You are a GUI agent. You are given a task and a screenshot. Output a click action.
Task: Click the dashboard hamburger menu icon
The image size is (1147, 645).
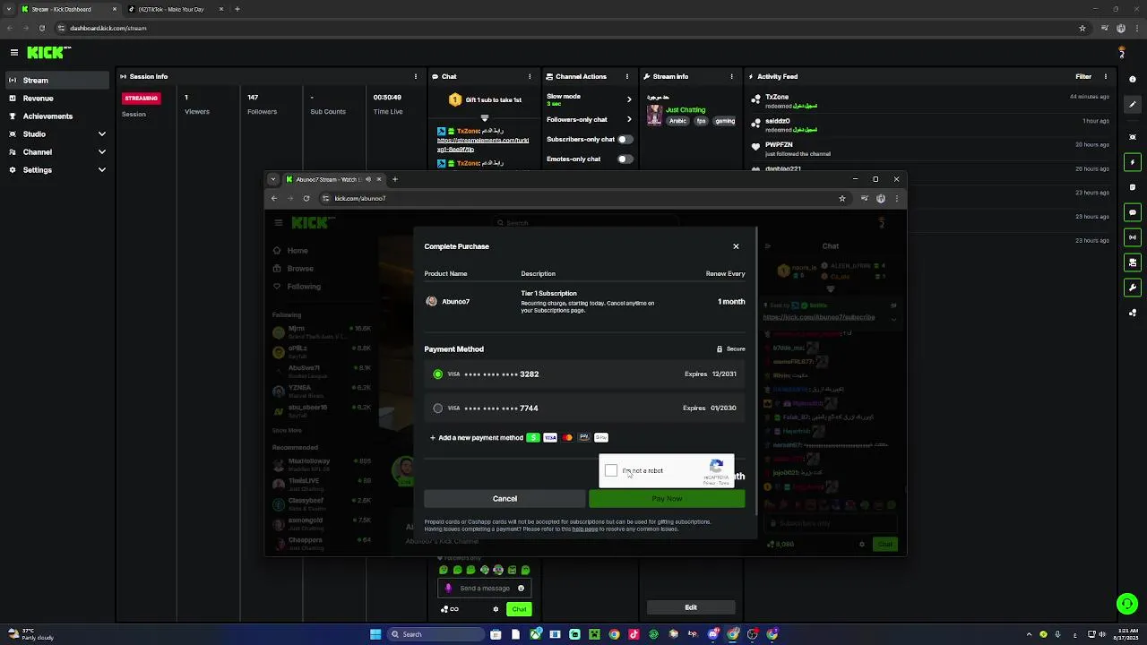click(14, 53)
